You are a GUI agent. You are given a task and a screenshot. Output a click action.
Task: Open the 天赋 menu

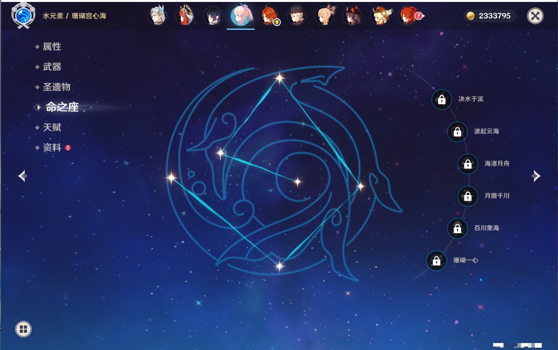pyautogui.click(x=52, y=127)
